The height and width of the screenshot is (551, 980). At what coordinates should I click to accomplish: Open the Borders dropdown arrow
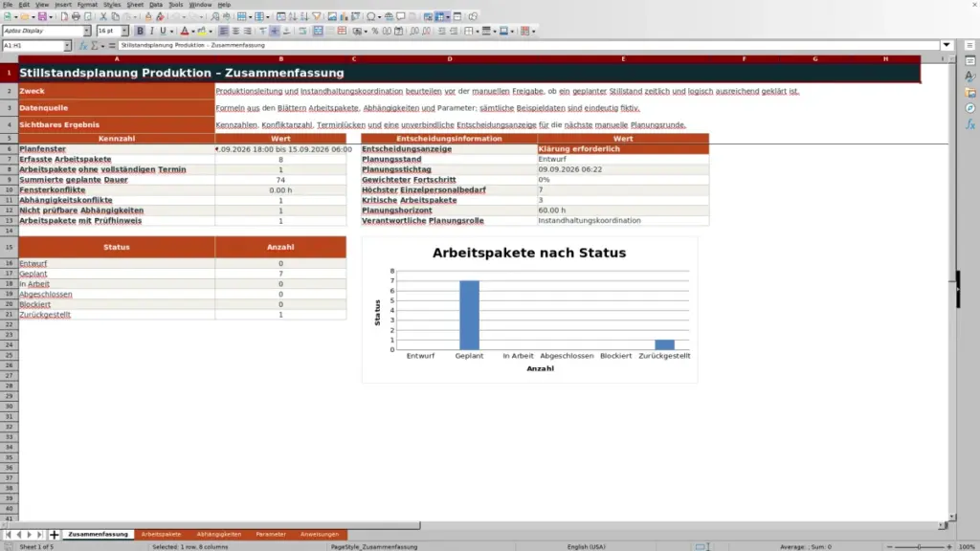click(x=478, y=32)
